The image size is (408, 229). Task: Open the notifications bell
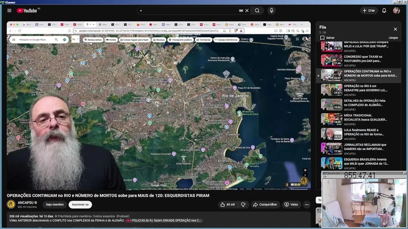[x=384, y=10]
